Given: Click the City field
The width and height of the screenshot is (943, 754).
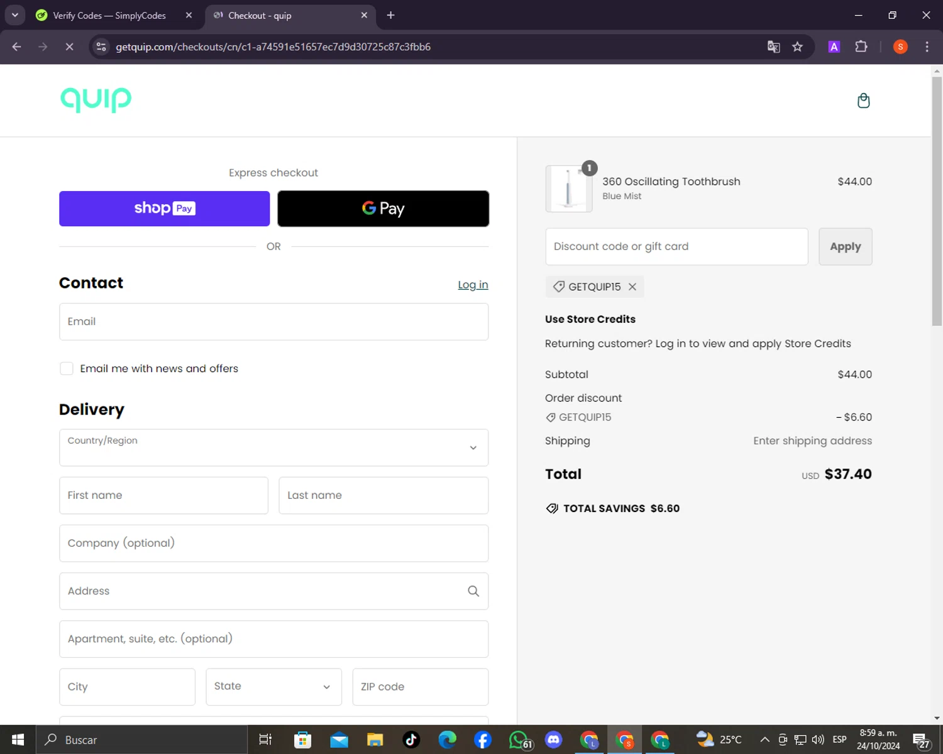Looking at the screenshot, I should pos(127,687).
